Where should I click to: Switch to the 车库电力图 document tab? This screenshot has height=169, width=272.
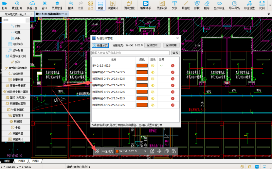(16, 14)
